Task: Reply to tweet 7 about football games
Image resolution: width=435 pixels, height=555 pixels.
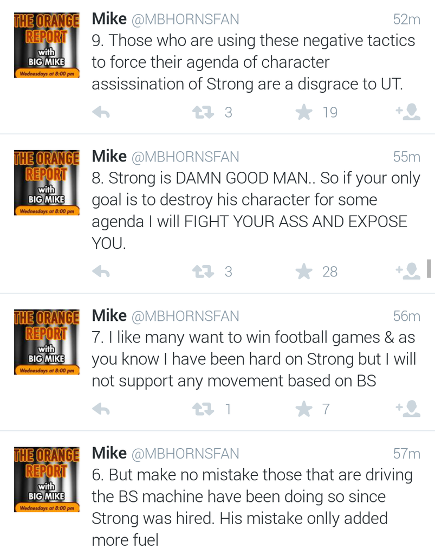Action: [101, 409]
